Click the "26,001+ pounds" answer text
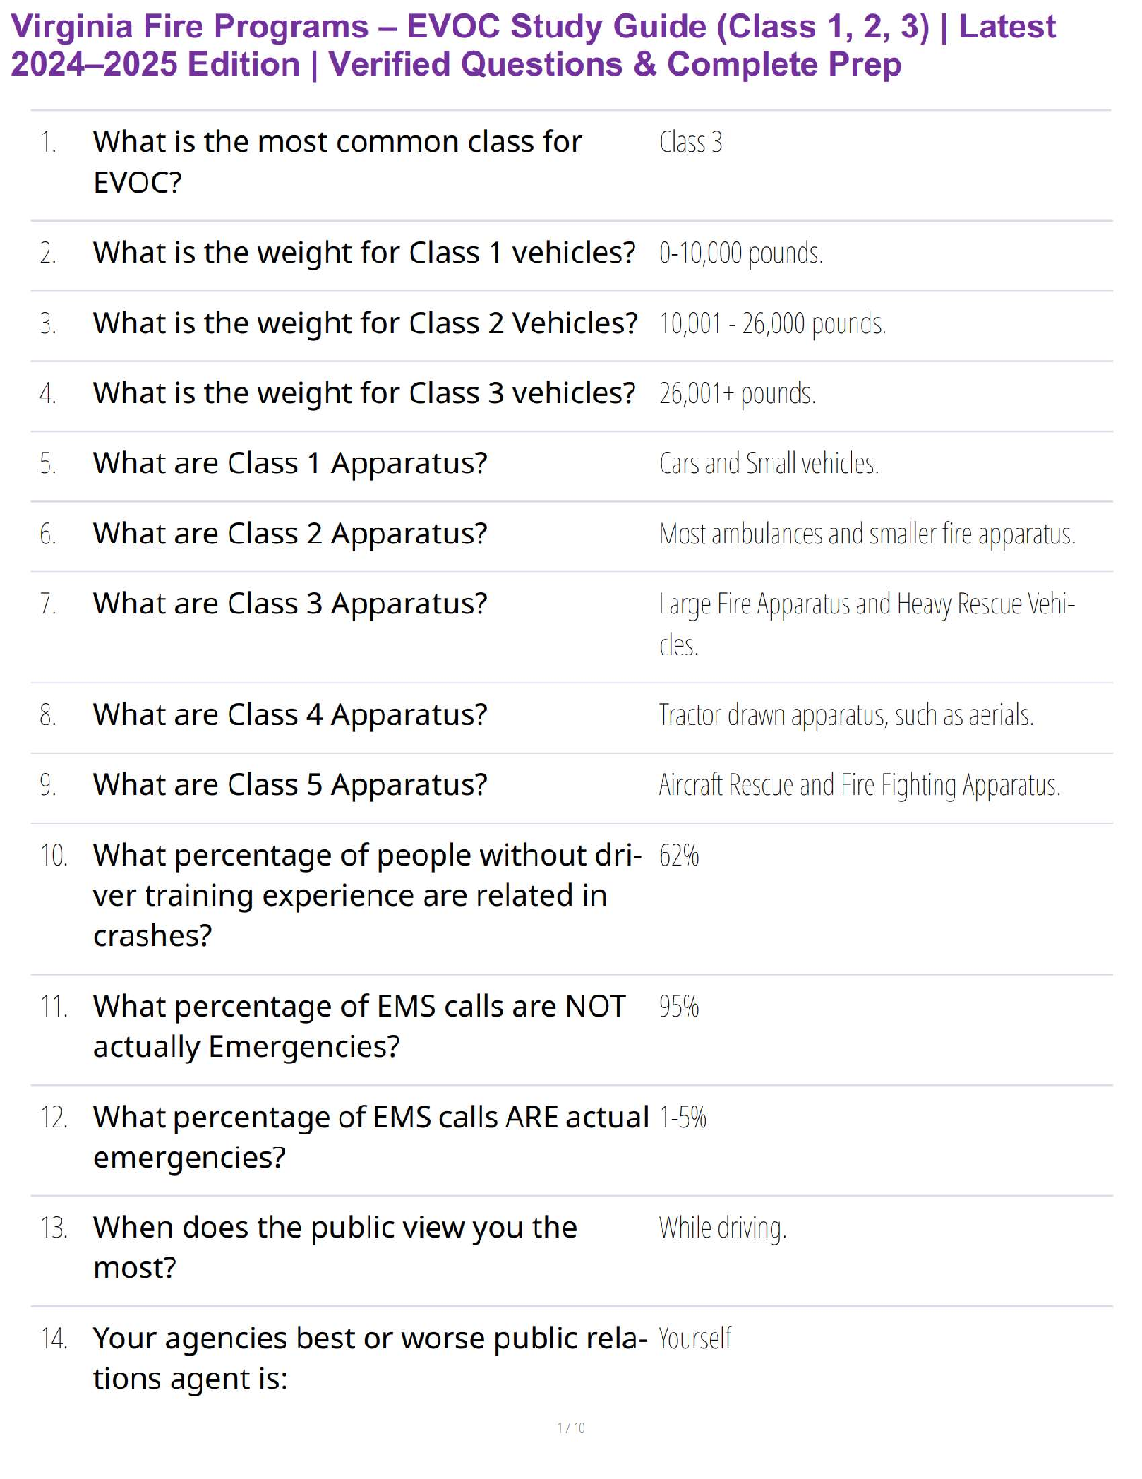 [x=736, y=393]
